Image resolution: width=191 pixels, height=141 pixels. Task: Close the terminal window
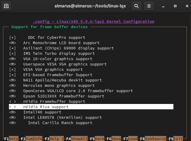pyautogui.click(x=187, y=6)
